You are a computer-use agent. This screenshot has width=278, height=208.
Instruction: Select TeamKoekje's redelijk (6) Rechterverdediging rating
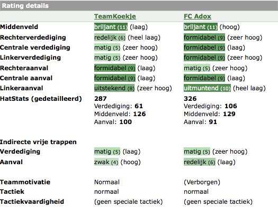110,37
